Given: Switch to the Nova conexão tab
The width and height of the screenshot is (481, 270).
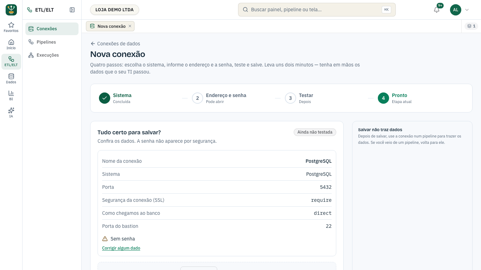Looking at the screenshot, I should (110, 26).
